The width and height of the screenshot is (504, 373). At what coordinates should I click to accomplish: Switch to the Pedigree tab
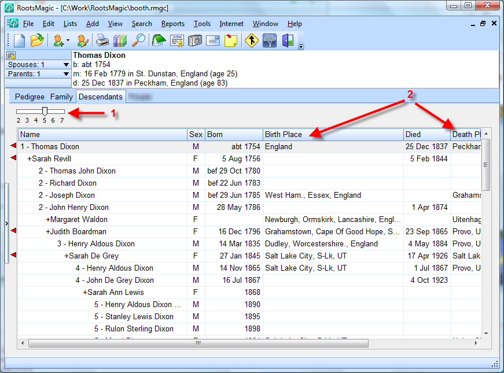[x=30, y=97]
